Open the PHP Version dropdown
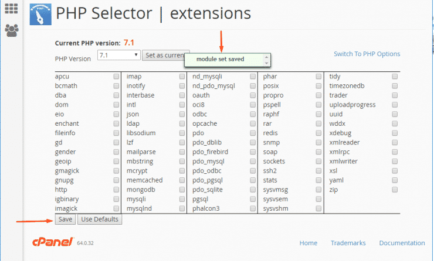The width and height of the screenshot is (434, 261). pyautogui.click(x=119, y=56)
